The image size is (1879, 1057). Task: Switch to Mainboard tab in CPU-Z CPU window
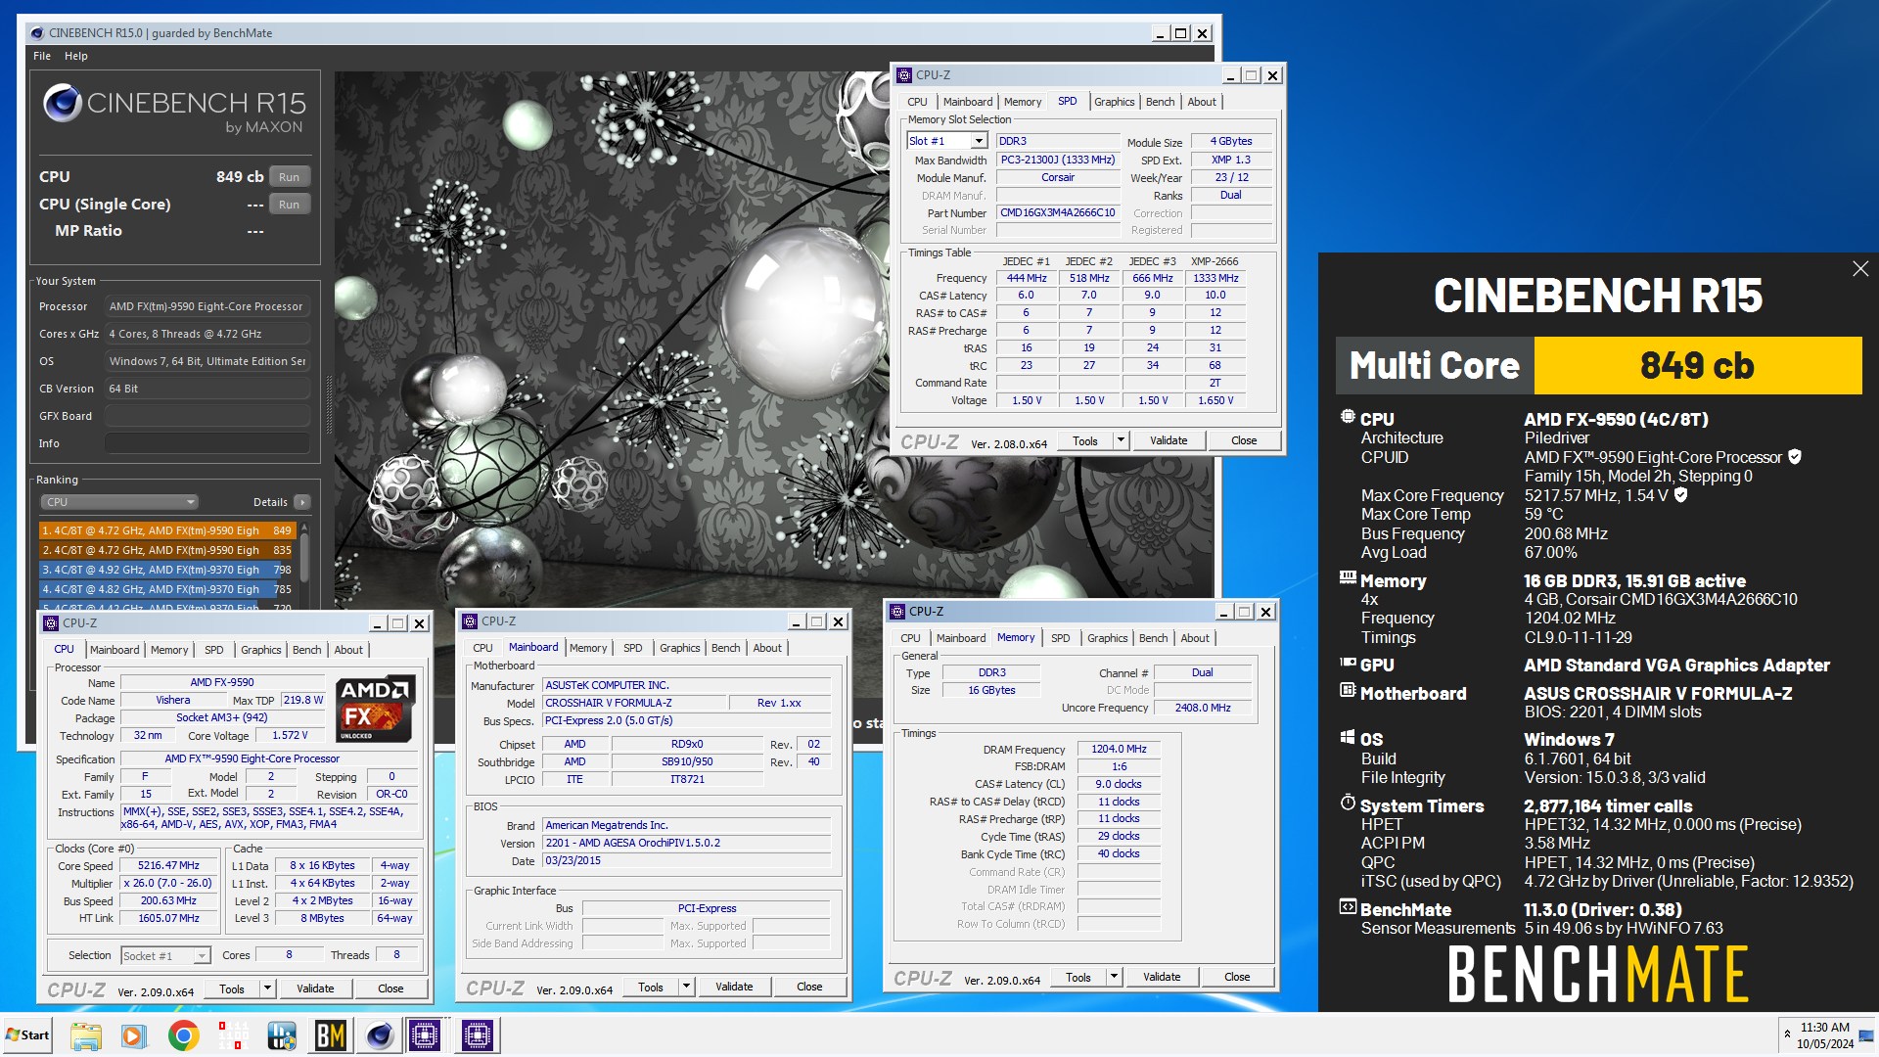(x=115, y=650)
